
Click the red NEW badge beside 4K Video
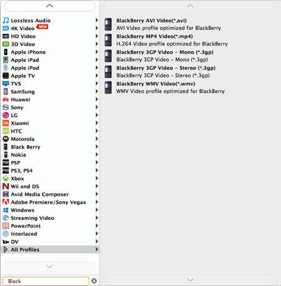point(43,27)
